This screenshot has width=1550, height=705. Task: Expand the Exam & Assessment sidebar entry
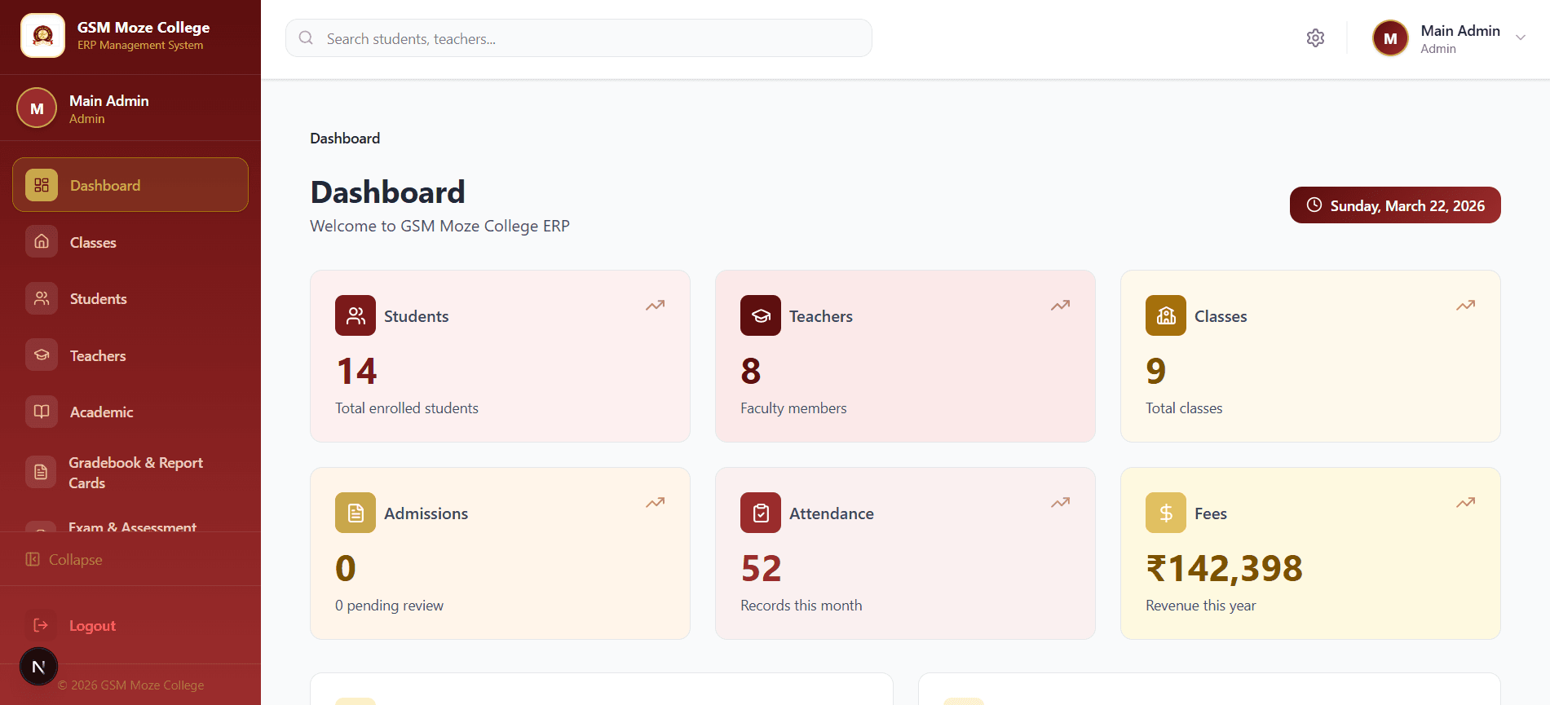(x=131, y=528)
